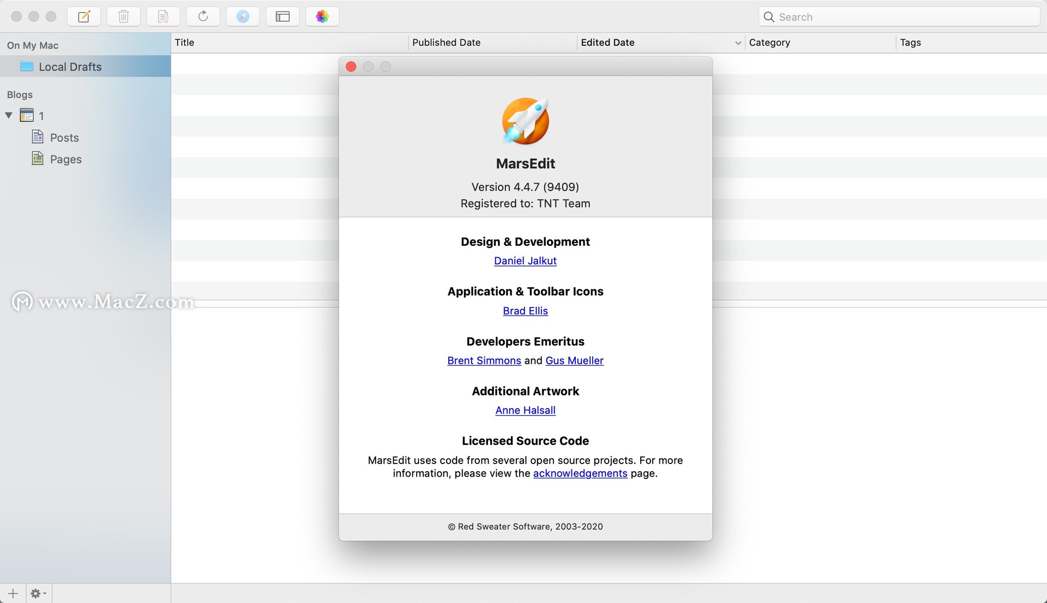The image size is (1047, 603).
Task: Open the Daniel Jalkut link
Action: tap(525, 261)
